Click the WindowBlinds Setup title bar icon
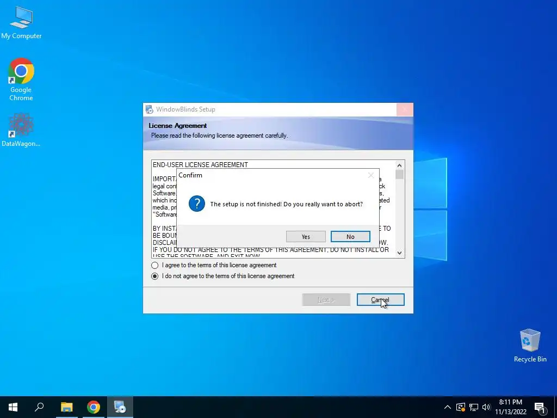Image resolution: width=557 pixels, height=418 pixels. pos(149,109)
